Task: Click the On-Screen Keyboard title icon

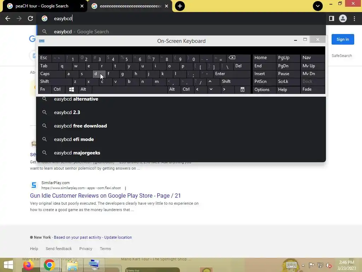Action: (x=42, y=41)
